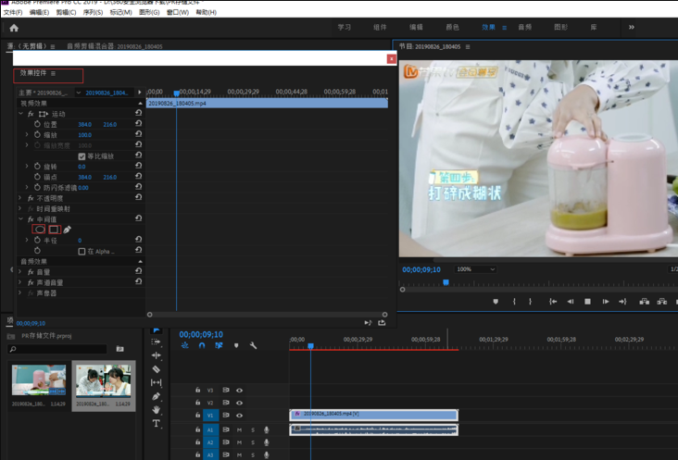Open the 100% zoom dropdown
This screenshot has width=678, height=460.
pos(475,269)
